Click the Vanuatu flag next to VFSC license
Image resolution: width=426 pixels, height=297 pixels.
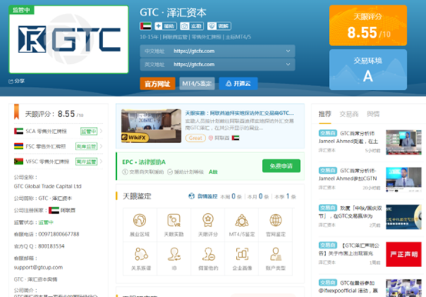coord(18,162)
